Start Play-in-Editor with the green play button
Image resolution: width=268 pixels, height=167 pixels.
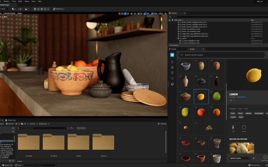[35, 9]
